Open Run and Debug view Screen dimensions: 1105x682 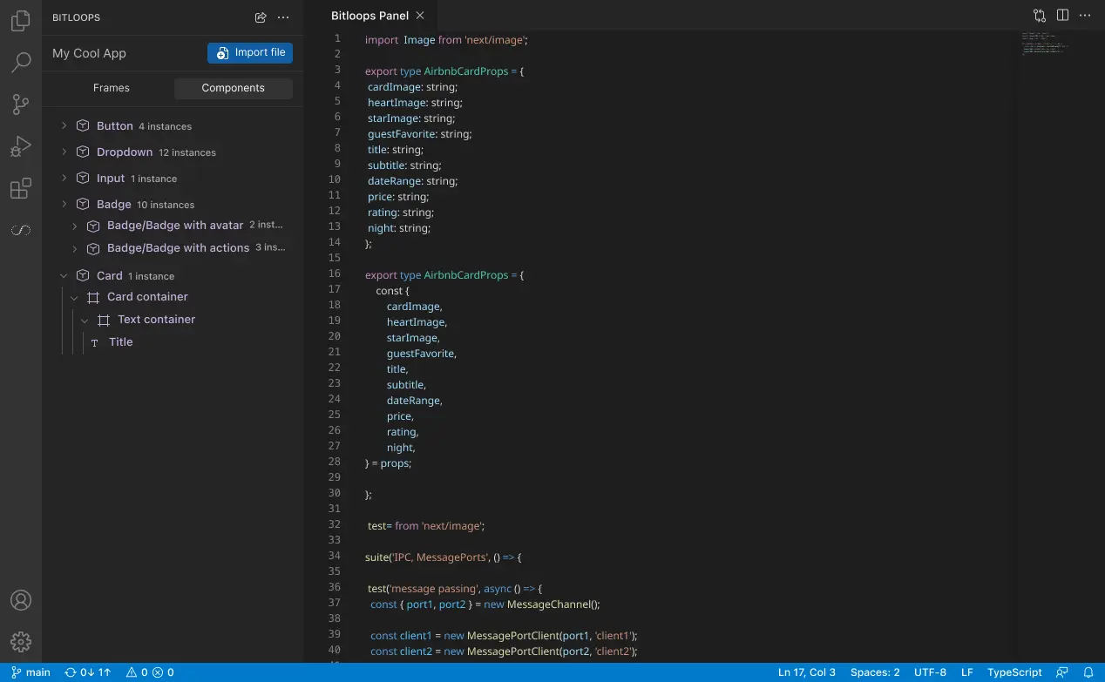tap(21, 147)
